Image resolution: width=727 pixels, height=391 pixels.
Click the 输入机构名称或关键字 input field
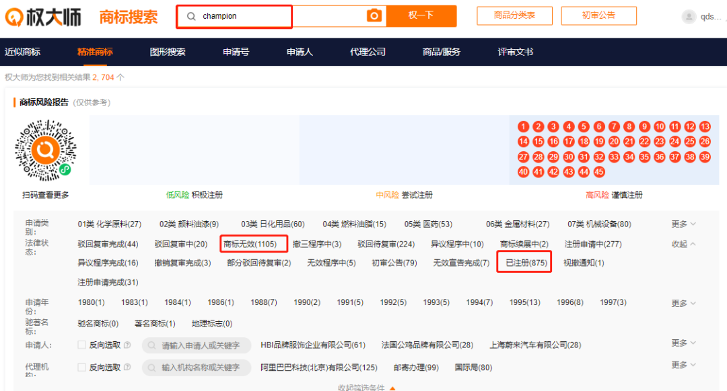pyautogui.click(x=197, y=367)
